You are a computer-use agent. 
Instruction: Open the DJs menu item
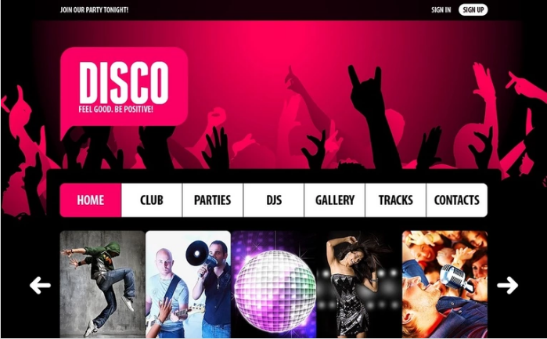[x=274, y=200]
